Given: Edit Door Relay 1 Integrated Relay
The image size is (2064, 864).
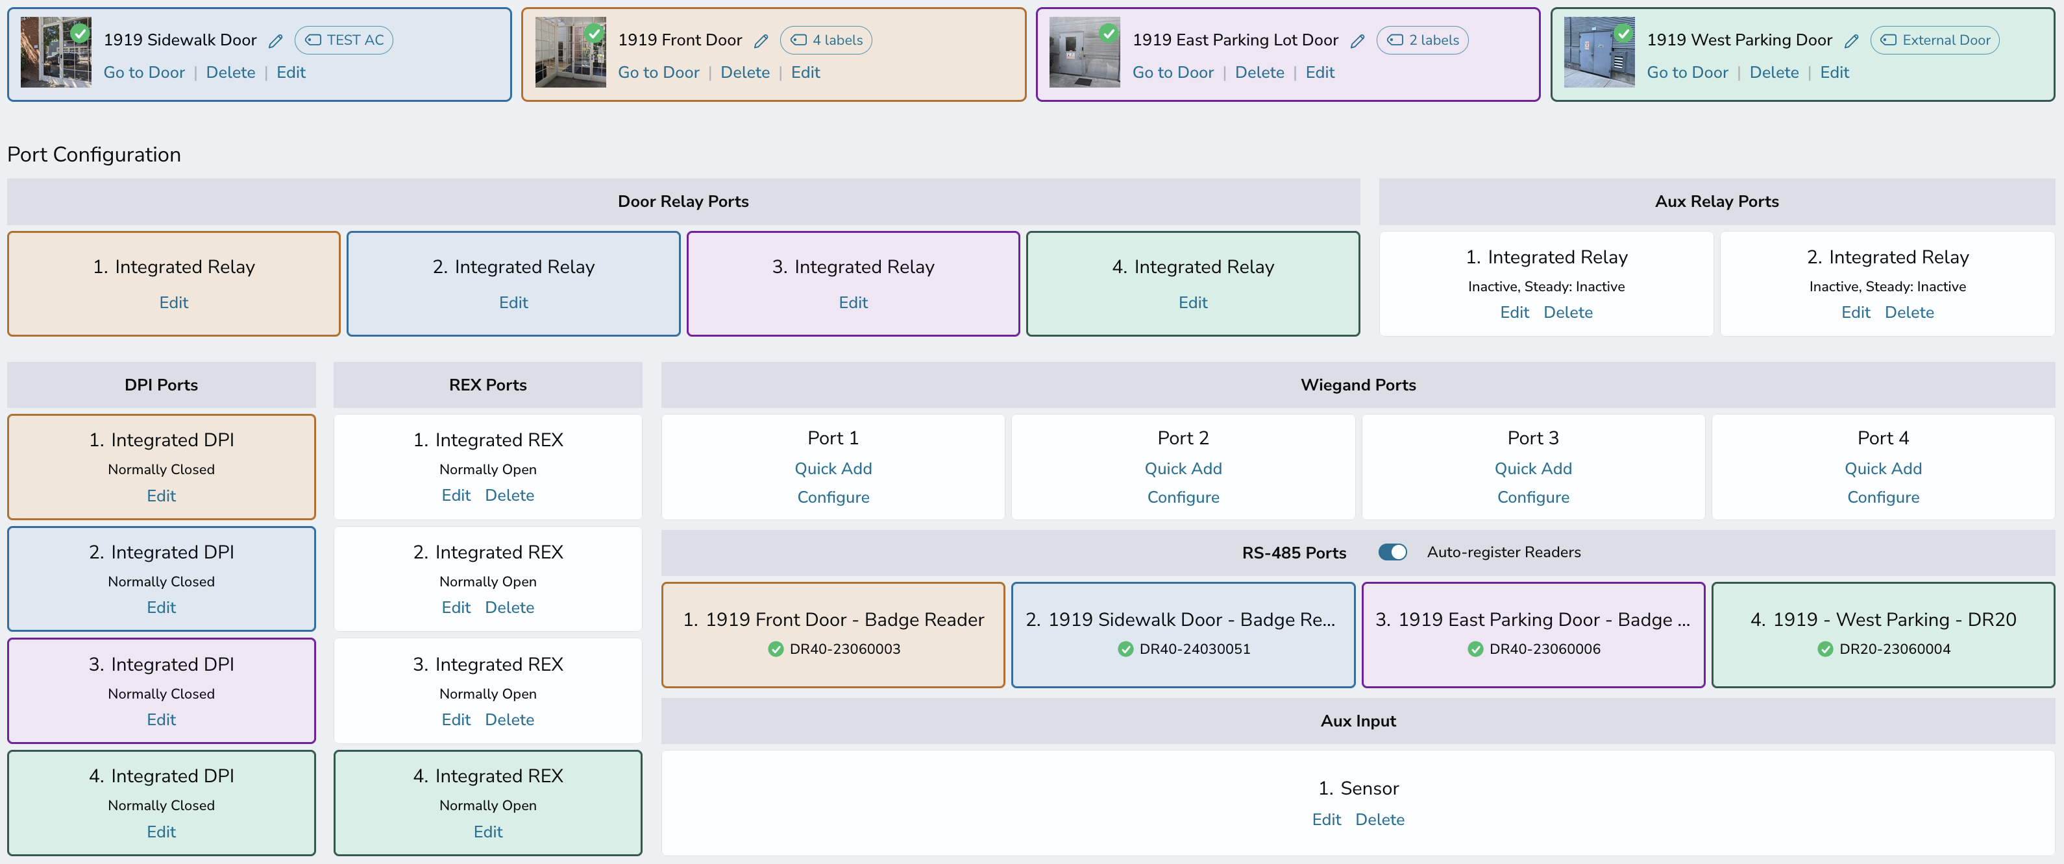Looking at the screenshot, I should click(174, 302).
